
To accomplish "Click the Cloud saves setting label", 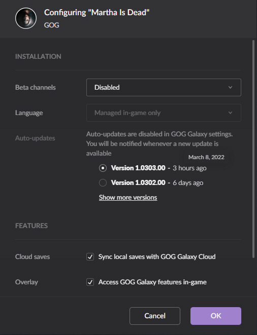I will pyautogui.click(x=33, y=256).
